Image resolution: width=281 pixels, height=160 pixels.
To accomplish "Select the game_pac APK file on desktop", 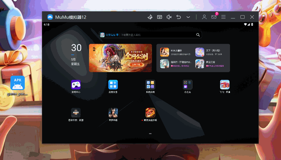I will point(18,86).
